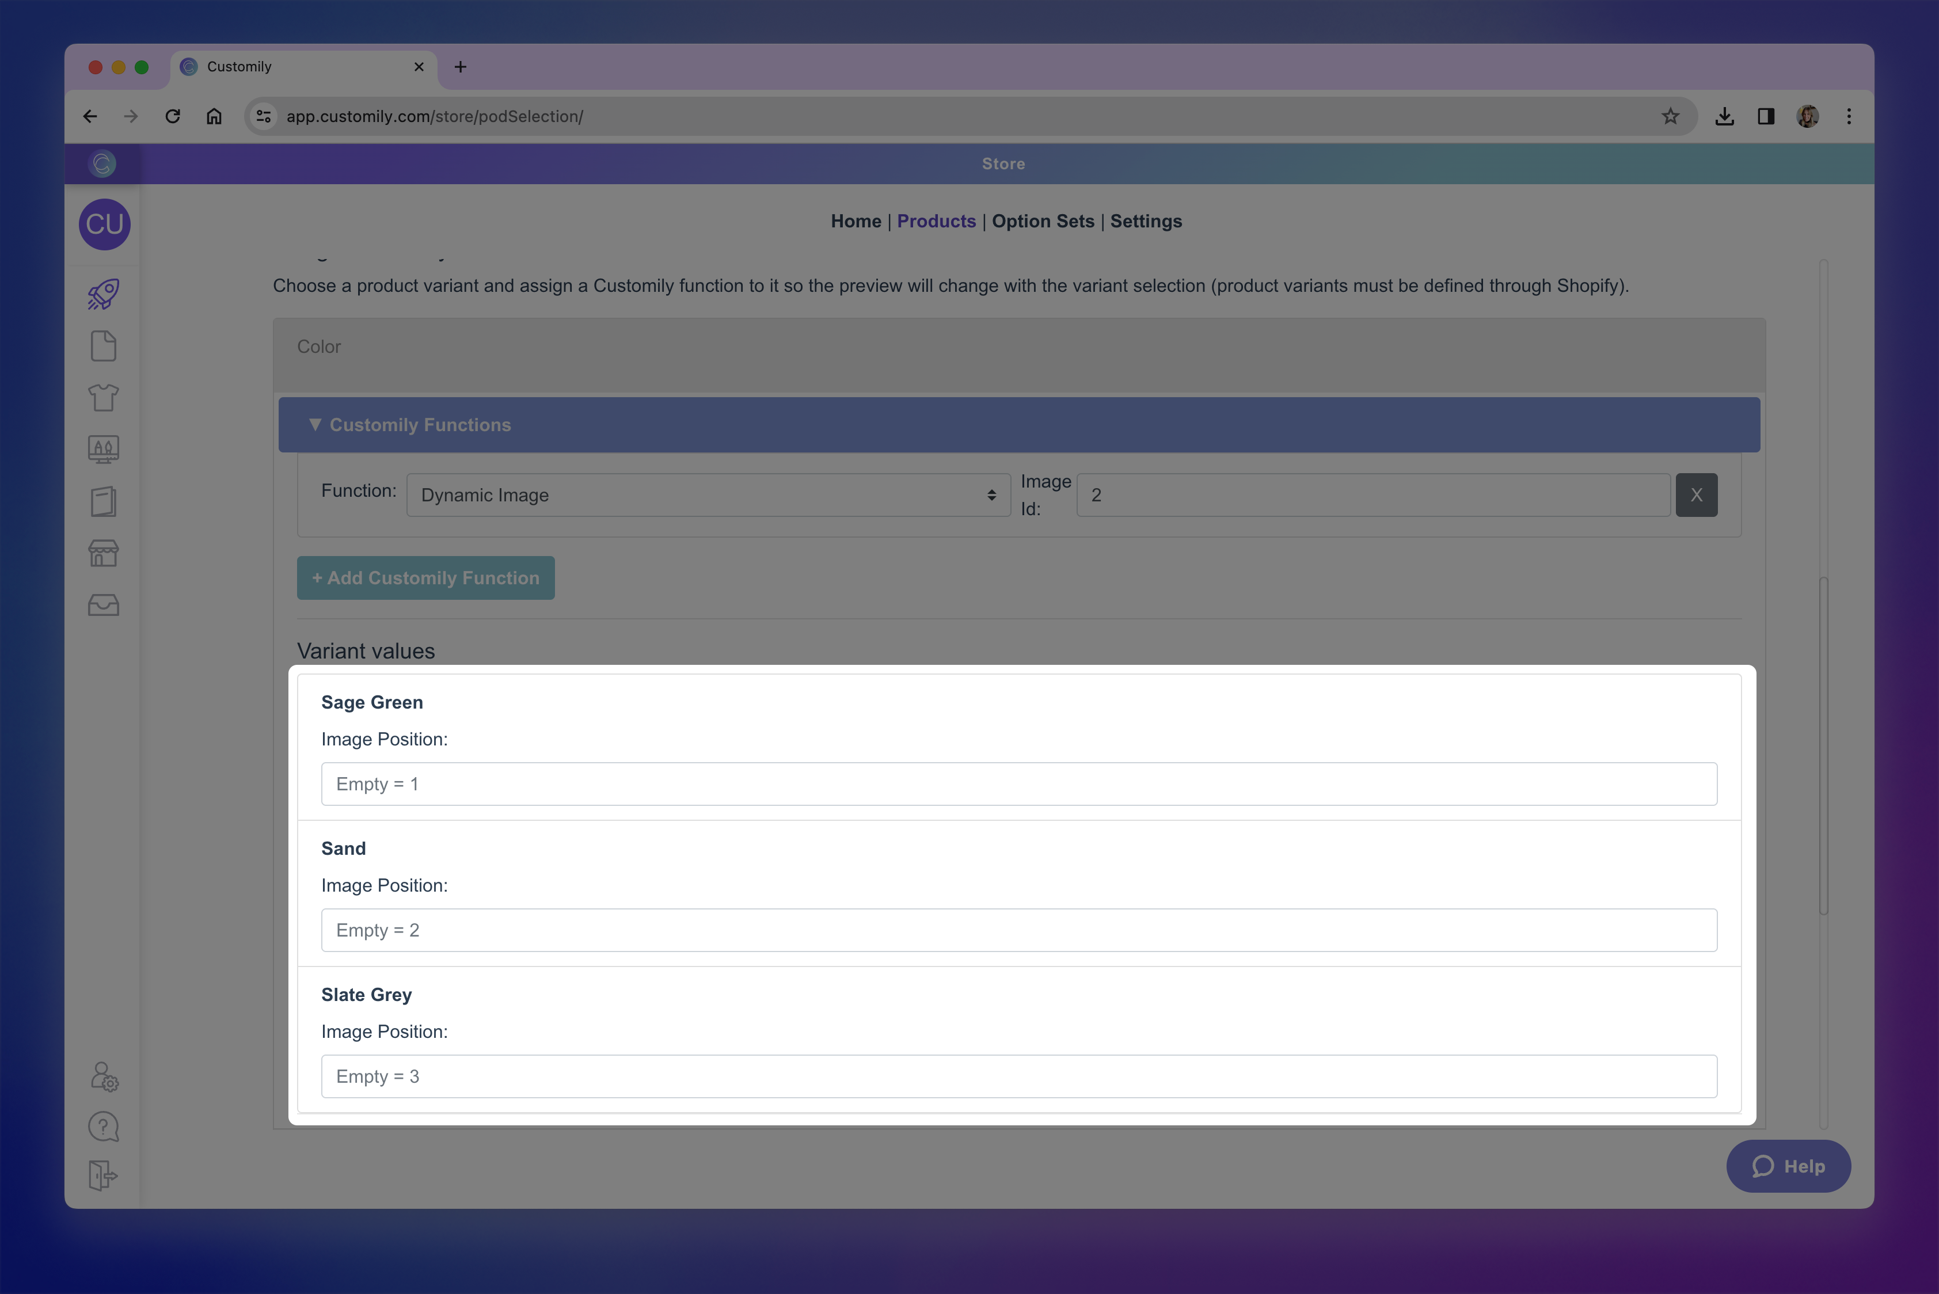
Task: Go to the Option Sets tab
Action: pyautogui.click(x=1043, y=221)
